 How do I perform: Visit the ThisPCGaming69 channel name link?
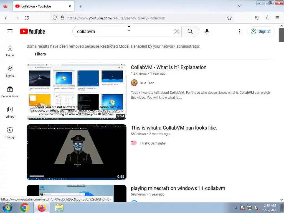pyautogui.click(x=153, y=143)
